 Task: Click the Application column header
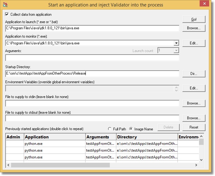(x=55, y=137)
